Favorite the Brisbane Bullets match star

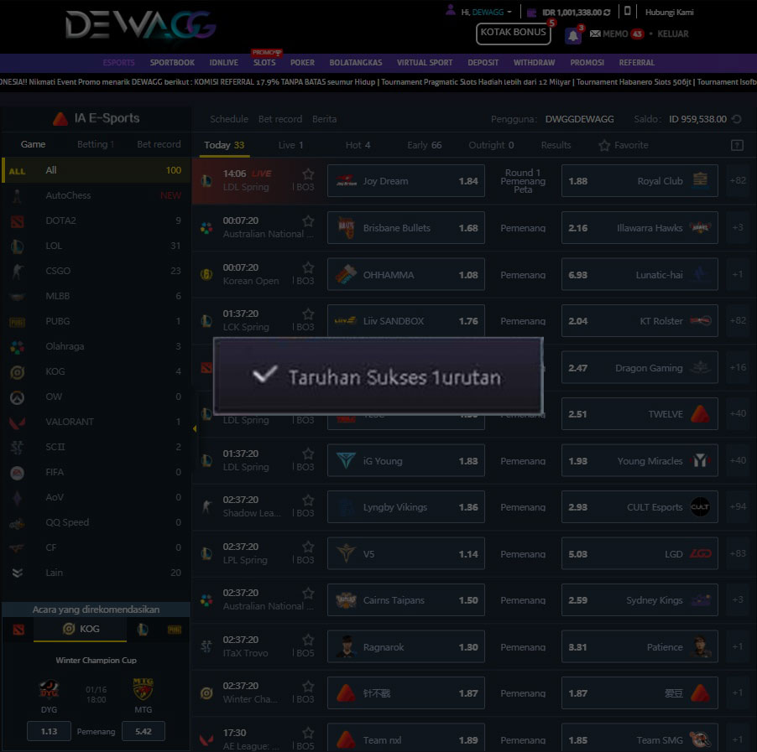click(308, 220)
